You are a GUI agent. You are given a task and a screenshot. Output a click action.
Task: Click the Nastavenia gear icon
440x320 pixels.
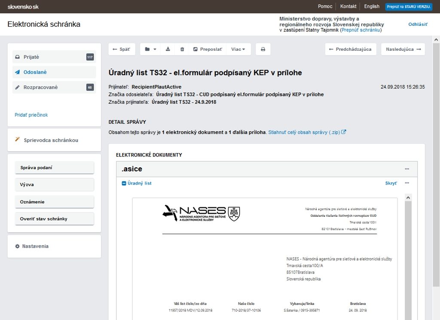pos(17,246)
